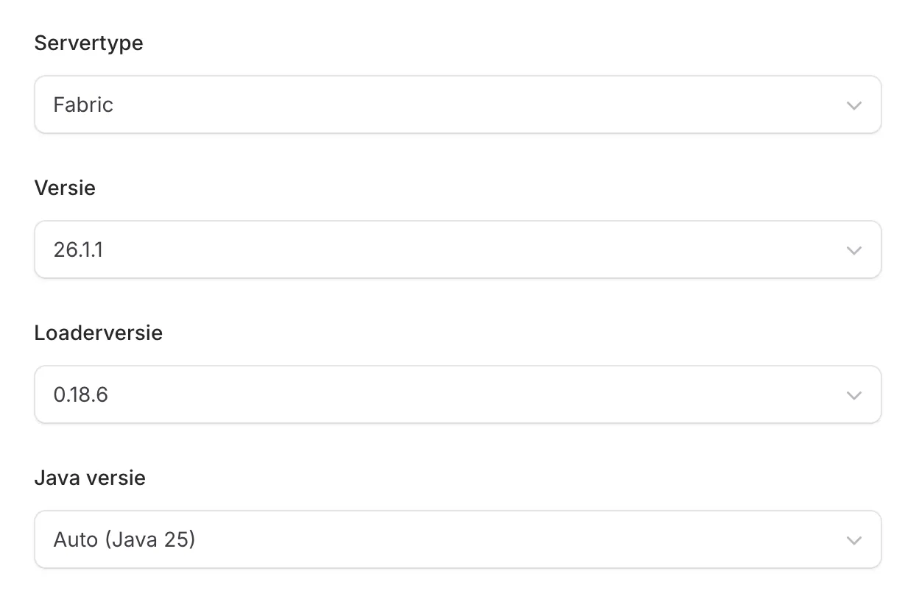Click the Auto (Java 25) text
This screenshot has width=919, height=599.
(124, 539)
